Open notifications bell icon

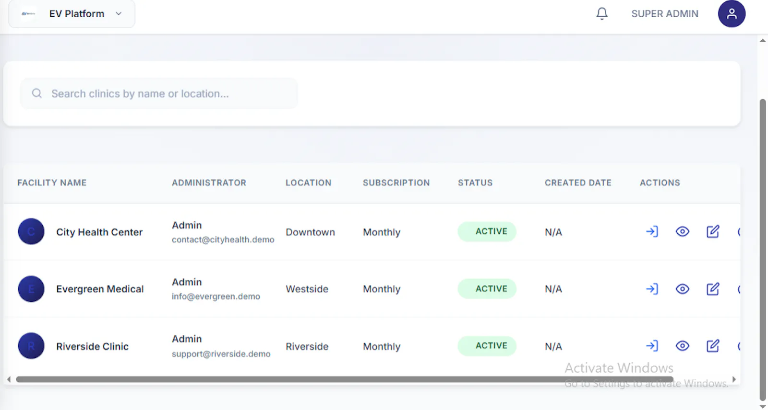602,13
